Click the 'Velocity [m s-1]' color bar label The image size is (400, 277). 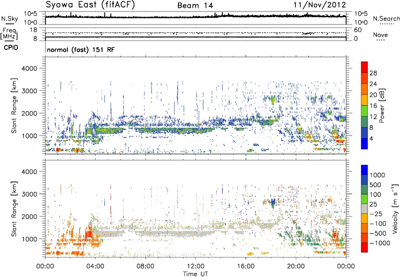pos(395,208)
